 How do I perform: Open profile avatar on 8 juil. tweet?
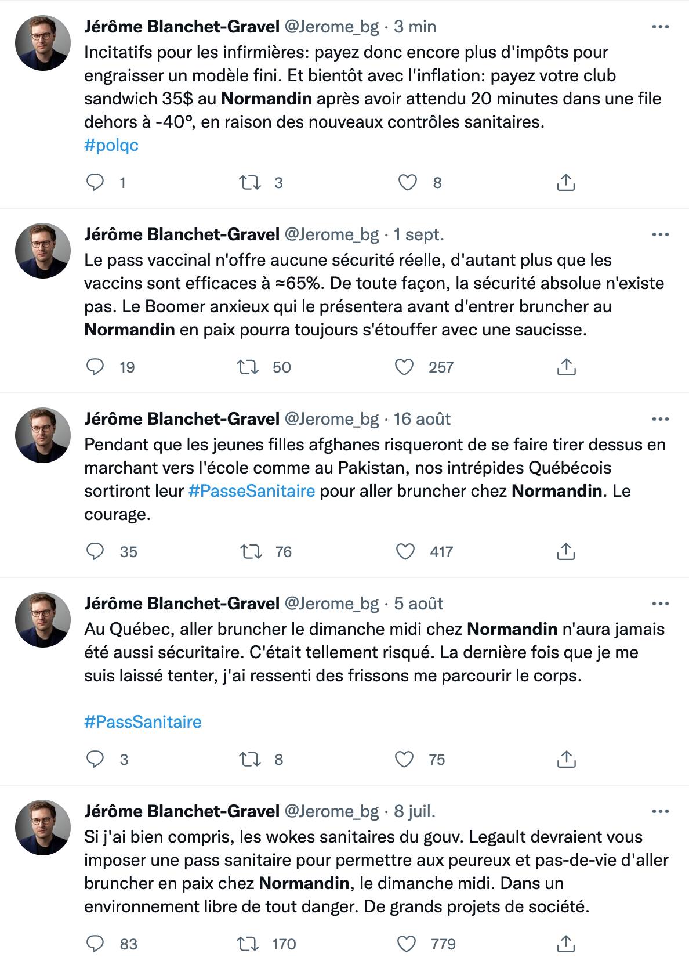pyautogui.click(x=42, y=828)
